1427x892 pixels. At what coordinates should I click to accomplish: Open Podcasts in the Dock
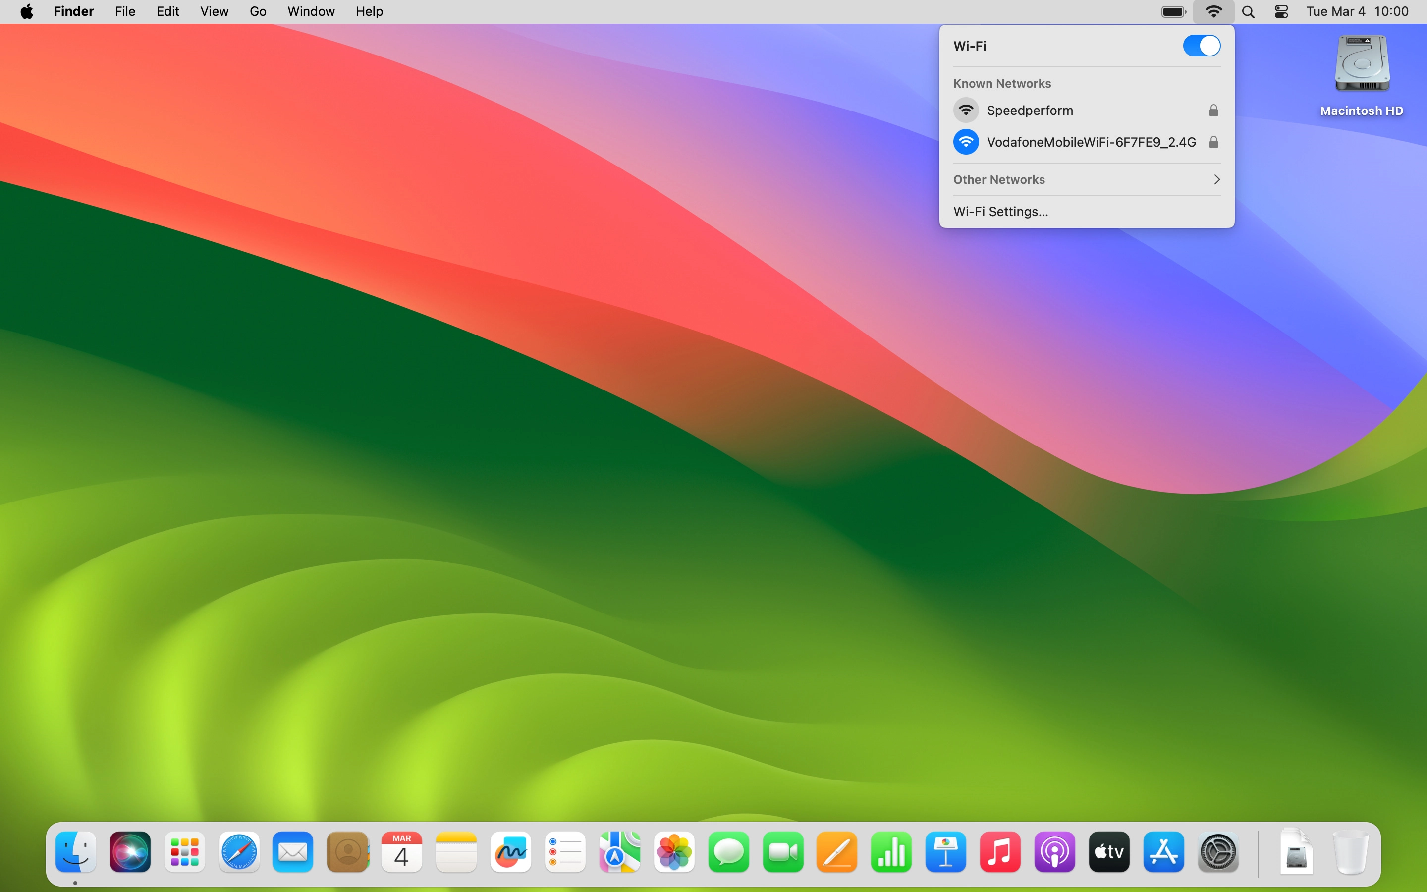click(1055, 852)
